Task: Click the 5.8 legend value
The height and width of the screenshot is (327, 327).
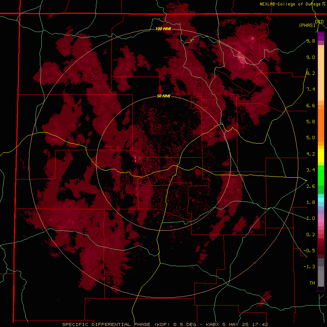Action: pyautogui.click(x=311, y=121)
